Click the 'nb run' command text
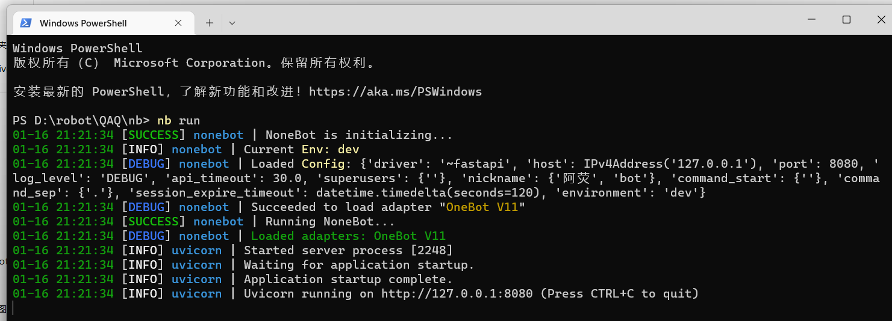The width and height of the screenshot is (892, 321). click(178, 121)
